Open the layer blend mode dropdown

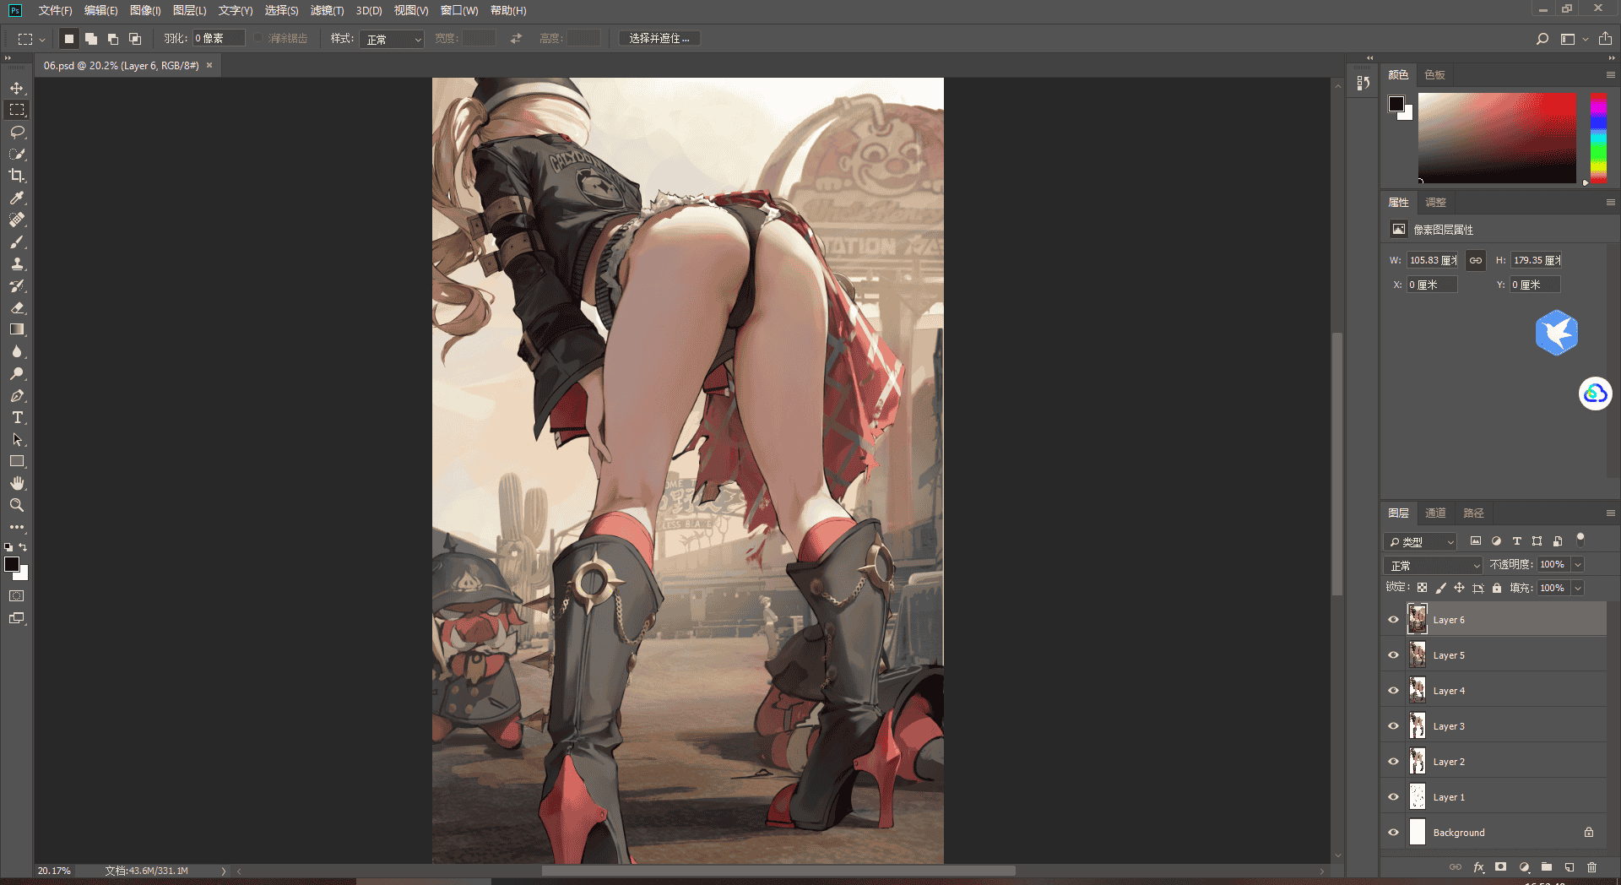click(x=1434, y=565)
